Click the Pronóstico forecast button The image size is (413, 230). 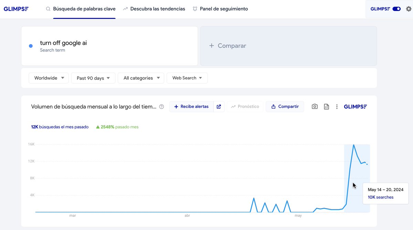[x=245, y=107]
